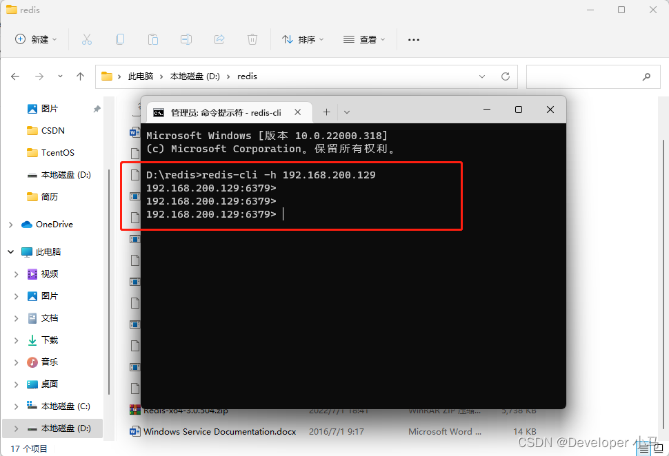The height and width of the screenshot is (456, 669).
Task: Click 本地磁盘 (D:) in the address breadcrumb
Action: pyautogui.click(x=195, y=76)
